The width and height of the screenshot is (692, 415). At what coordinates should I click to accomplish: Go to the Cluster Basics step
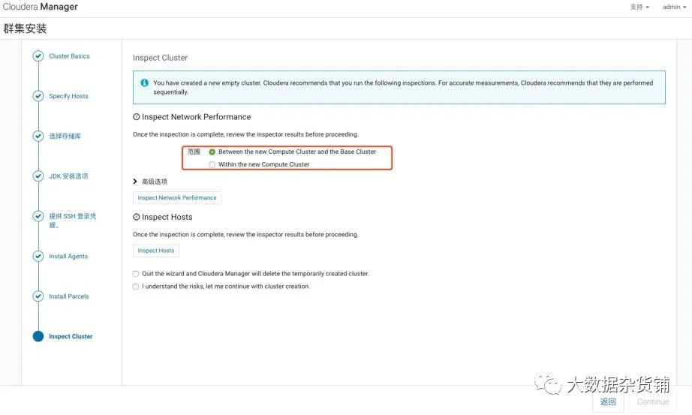click(x=69, y=56)
